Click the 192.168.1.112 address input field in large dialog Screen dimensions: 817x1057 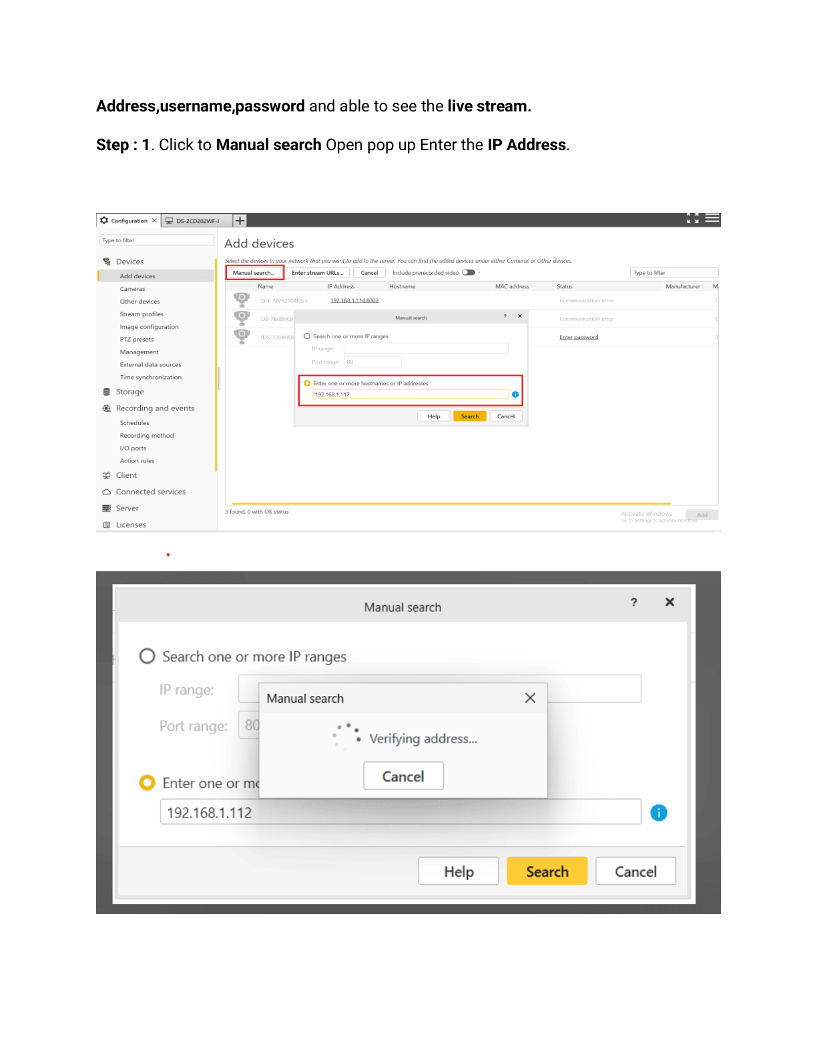(400, 813)
